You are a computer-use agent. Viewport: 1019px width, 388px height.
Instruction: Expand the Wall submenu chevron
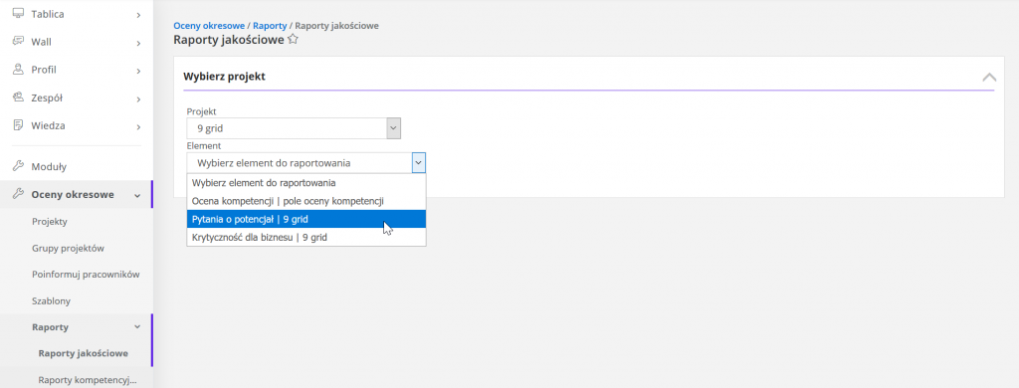pos(138,43)
